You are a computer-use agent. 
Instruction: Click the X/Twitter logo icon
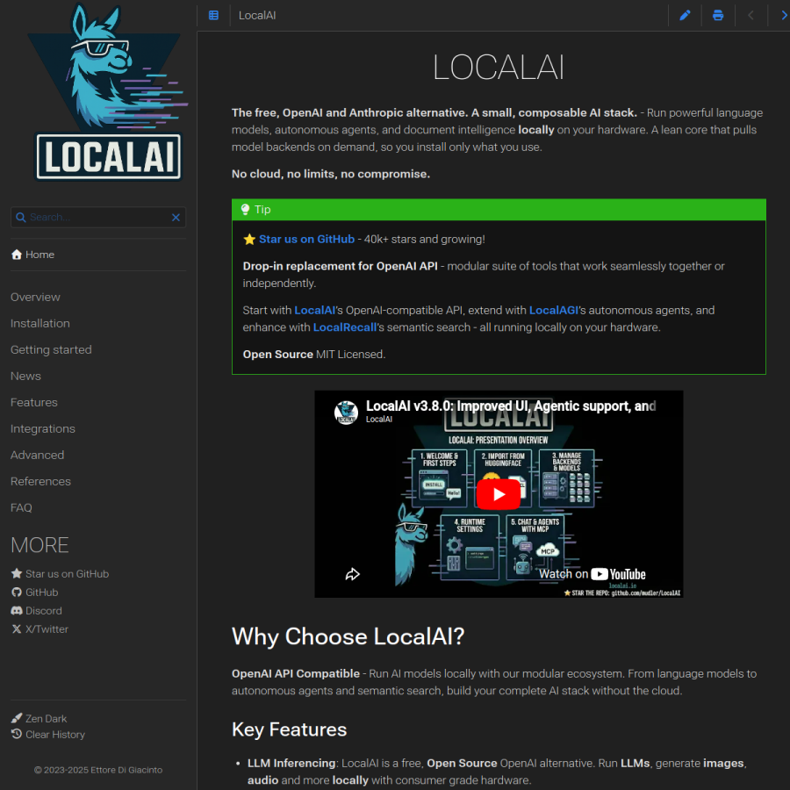pyautogui.click(x=17, y=628)
